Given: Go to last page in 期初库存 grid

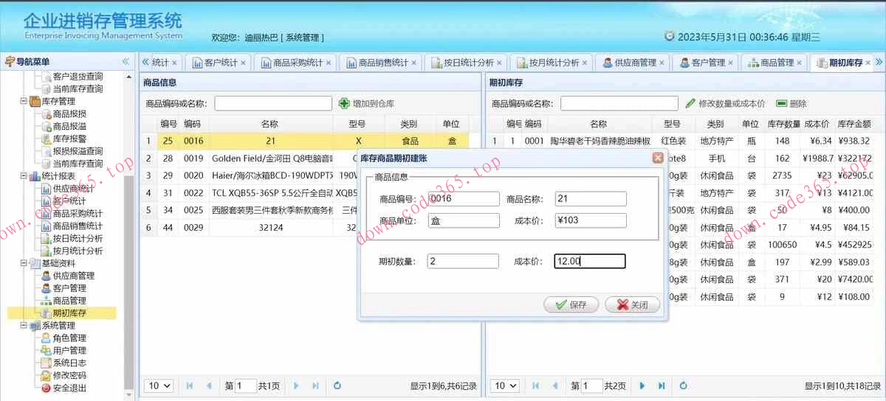Looking at the screenshot, I should click(x=662, y=386).
